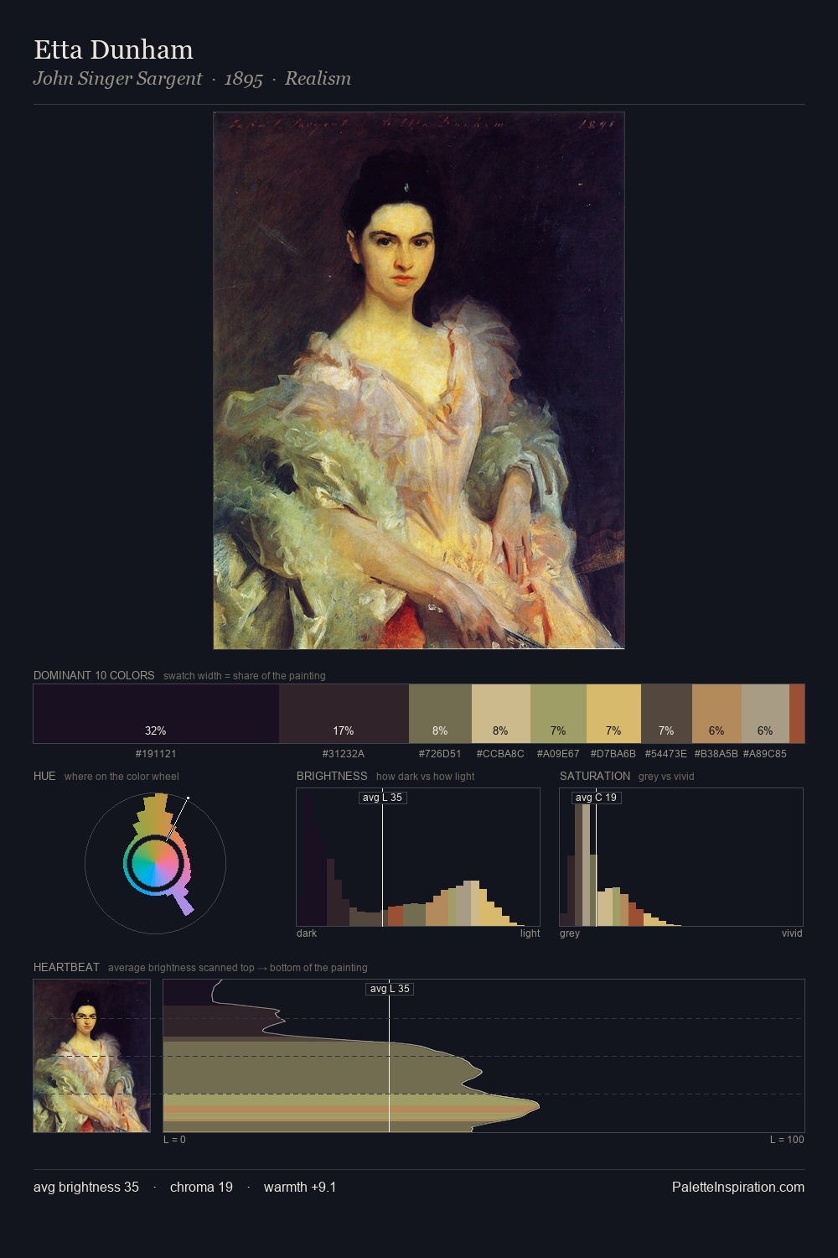Click the 'SATURATION' section heading

595,776
